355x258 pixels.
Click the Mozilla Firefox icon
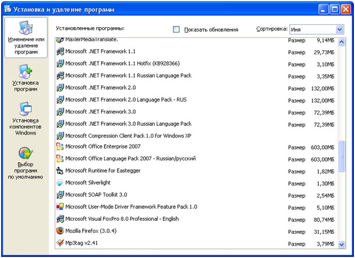pyautogui.click(x=60, y=231)
